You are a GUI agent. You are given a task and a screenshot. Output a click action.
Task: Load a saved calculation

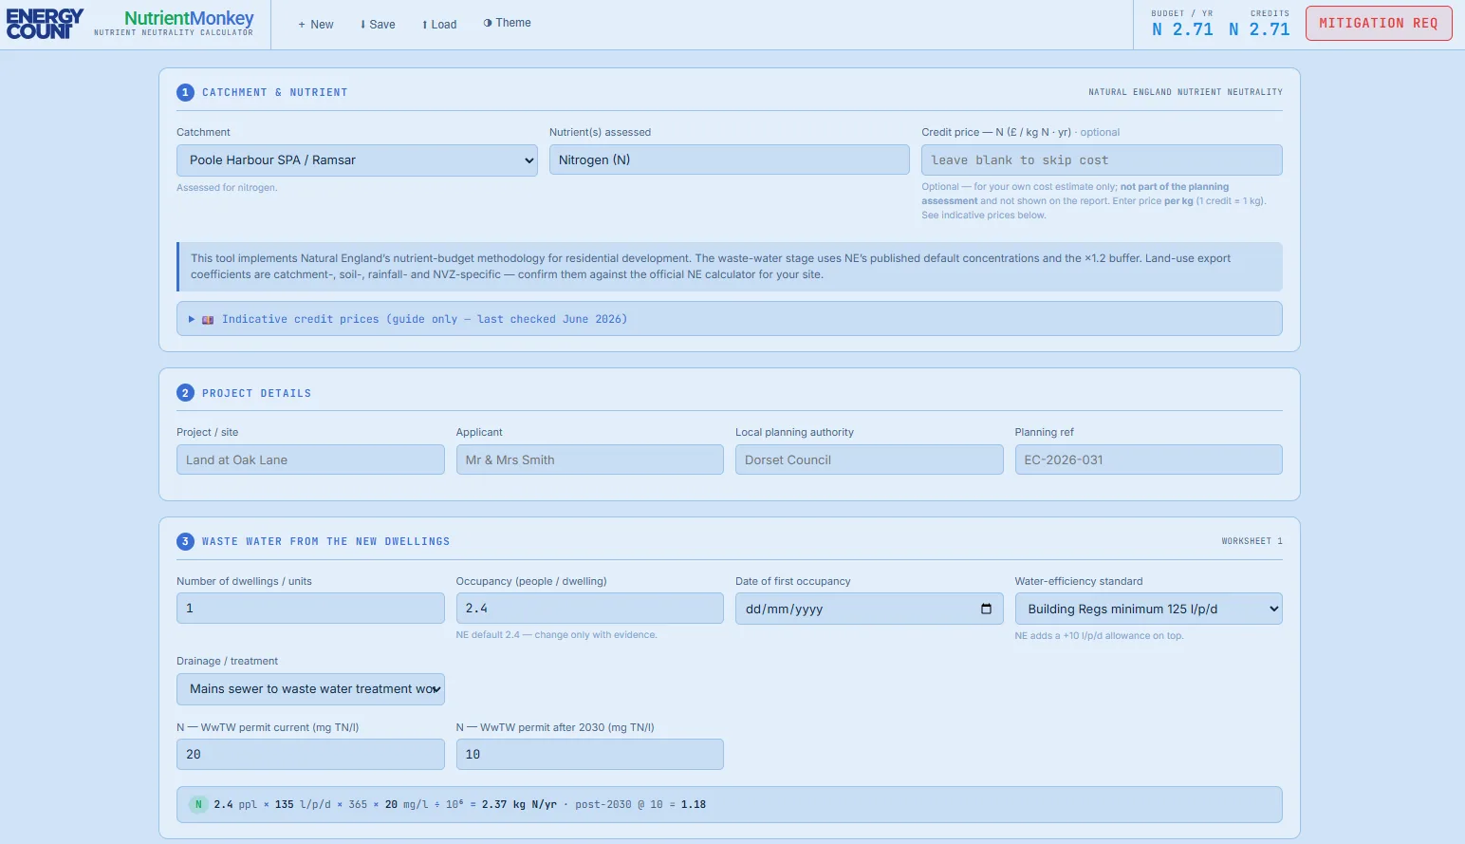coord(439,24)
